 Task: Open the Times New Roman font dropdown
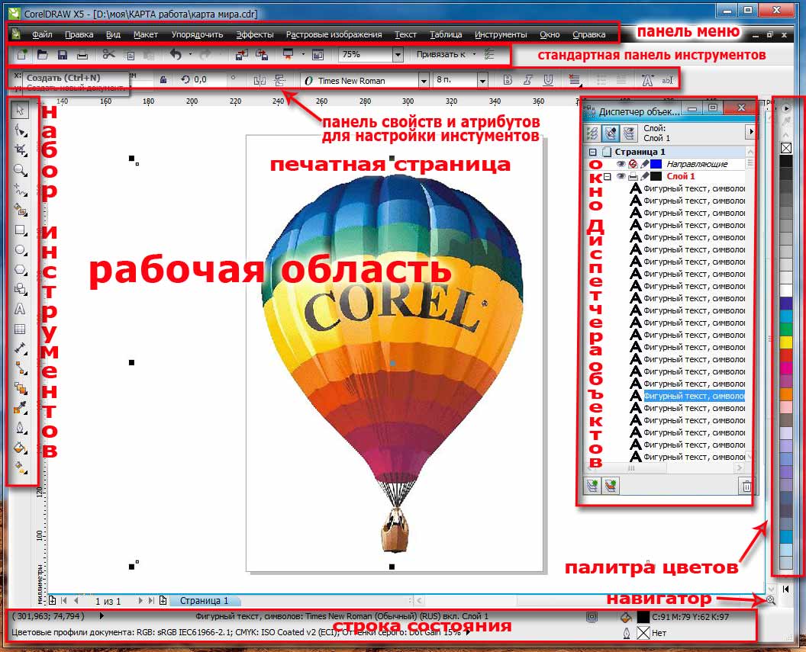(424, 80)
